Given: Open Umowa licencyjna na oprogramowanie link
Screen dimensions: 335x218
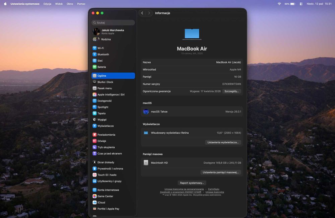Looking at the screenshot, I should (184, 189).
